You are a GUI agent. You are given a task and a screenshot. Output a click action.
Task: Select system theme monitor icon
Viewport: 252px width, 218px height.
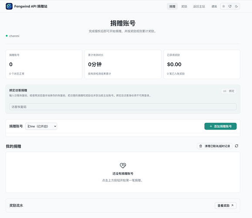230,6
